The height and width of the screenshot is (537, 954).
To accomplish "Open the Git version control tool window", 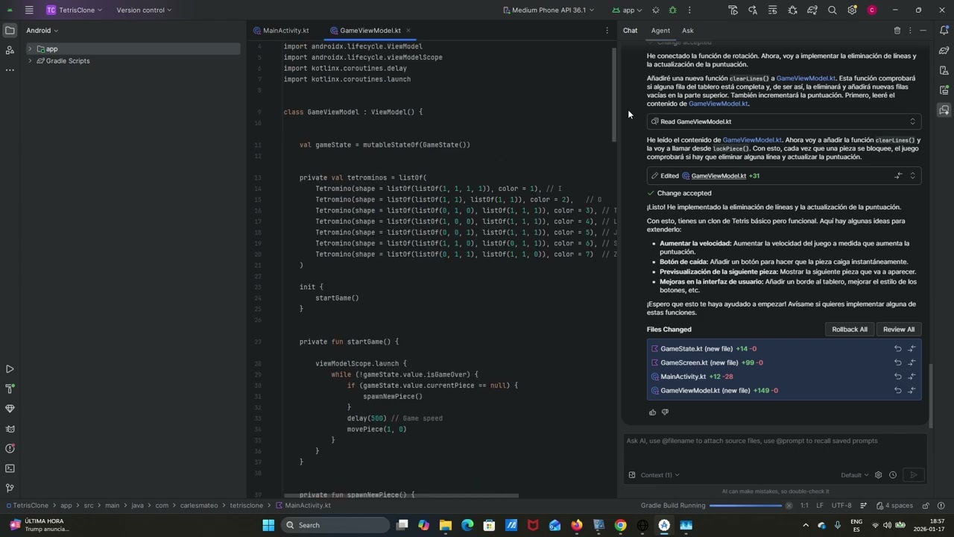I will pos(10,488).
